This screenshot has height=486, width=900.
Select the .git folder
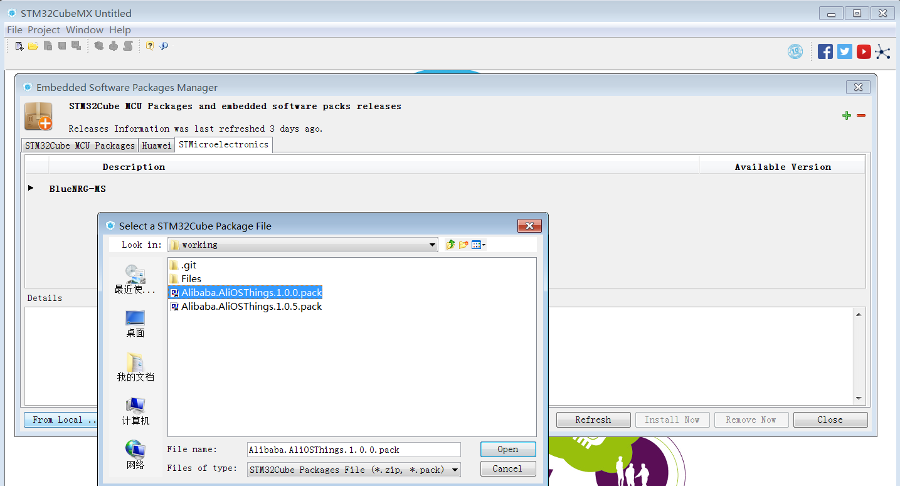[x=184, y=265]
